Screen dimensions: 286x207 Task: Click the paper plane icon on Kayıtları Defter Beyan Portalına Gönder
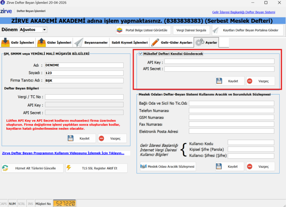(x=215, y=30)
